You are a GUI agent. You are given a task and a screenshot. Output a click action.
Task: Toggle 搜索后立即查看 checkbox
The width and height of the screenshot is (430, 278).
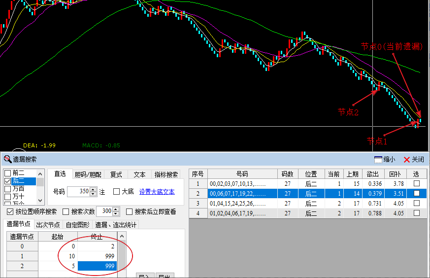(x=130, y=211)
